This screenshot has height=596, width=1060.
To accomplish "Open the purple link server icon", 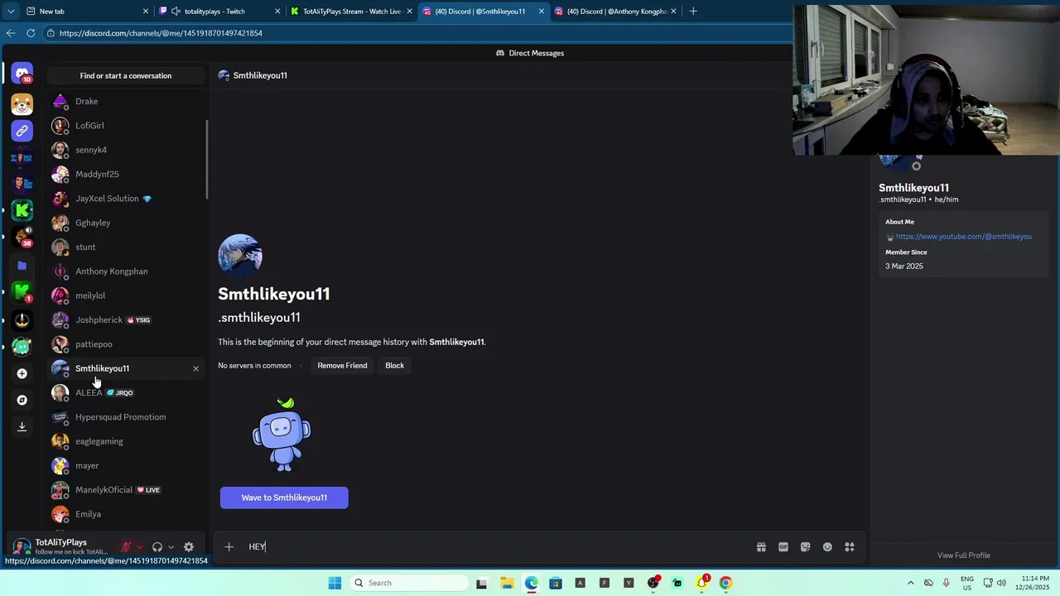I will tap(22, 131).
